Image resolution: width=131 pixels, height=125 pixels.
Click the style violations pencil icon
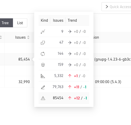click(x=43, y=87)
